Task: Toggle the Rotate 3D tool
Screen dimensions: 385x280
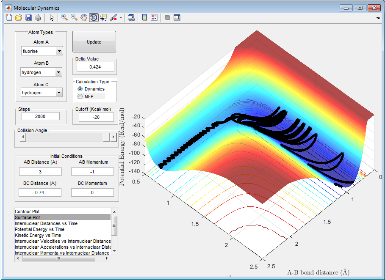Action: [x=94, y=17]
